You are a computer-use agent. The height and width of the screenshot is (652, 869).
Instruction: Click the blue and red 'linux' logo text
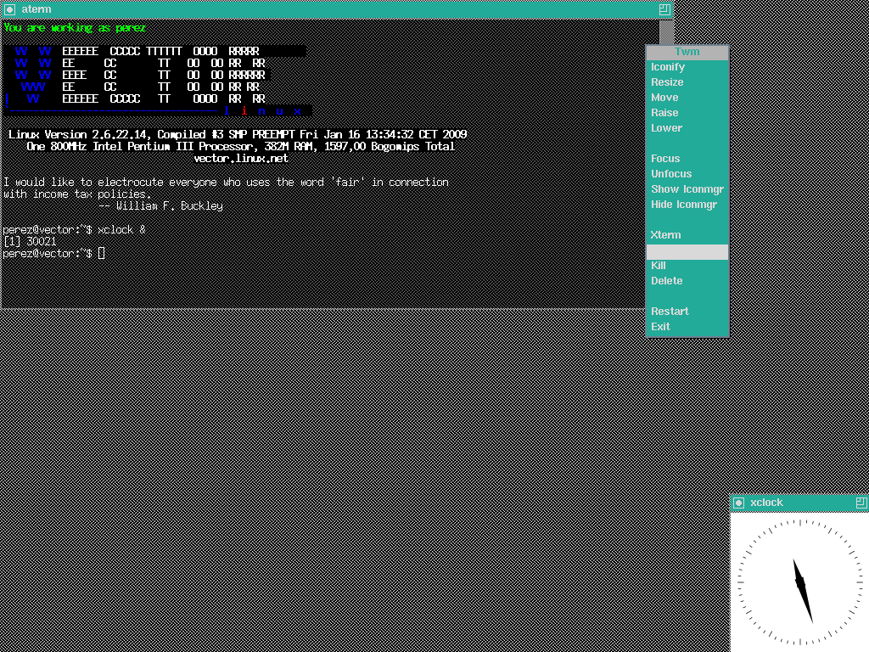tap(262, 111)
